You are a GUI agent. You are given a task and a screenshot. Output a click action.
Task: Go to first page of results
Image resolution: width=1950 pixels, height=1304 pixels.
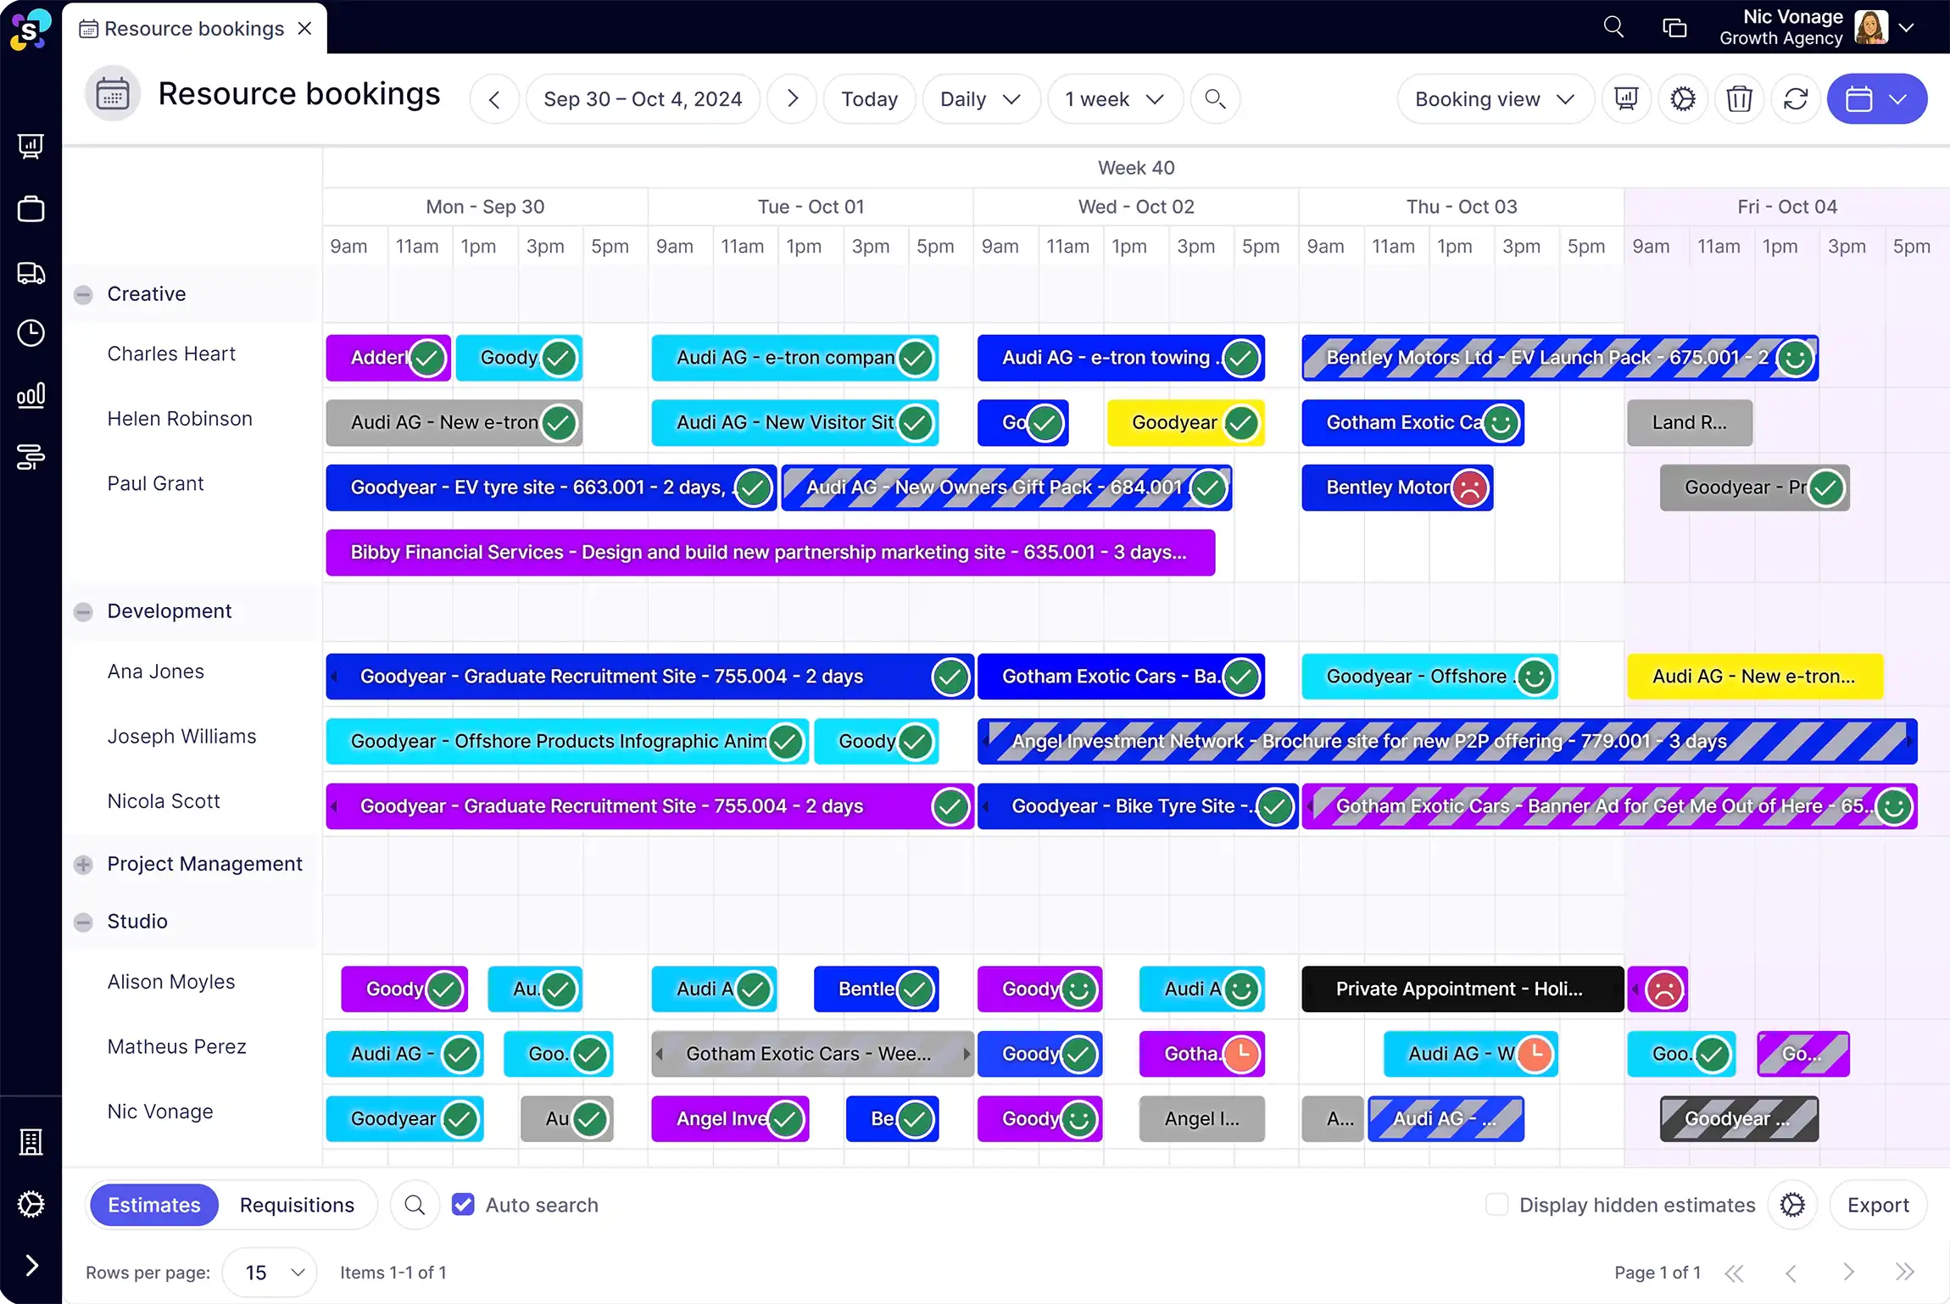[x=1735, y=1273]
